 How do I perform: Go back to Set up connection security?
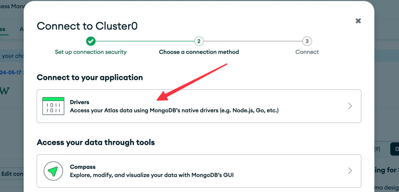point(91,52)
